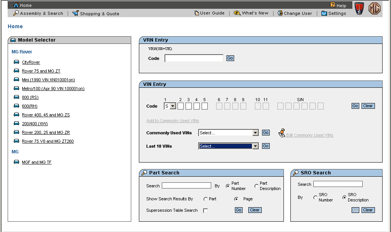Click Clear in the Part Search panel
The image size is (391, 232).
click(x=255, y=210)
